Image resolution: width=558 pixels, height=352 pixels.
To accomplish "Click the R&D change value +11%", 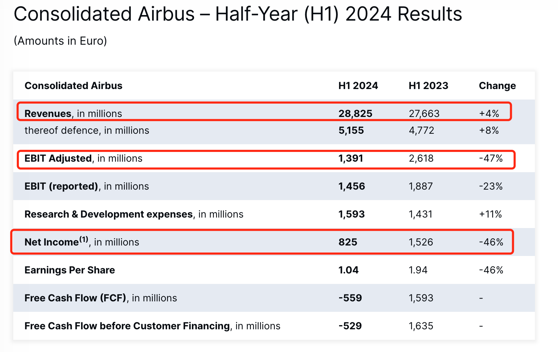I will [490, 214].
